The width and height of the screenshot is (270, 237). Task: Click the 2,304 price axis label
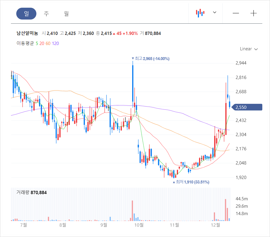(241, 135)
